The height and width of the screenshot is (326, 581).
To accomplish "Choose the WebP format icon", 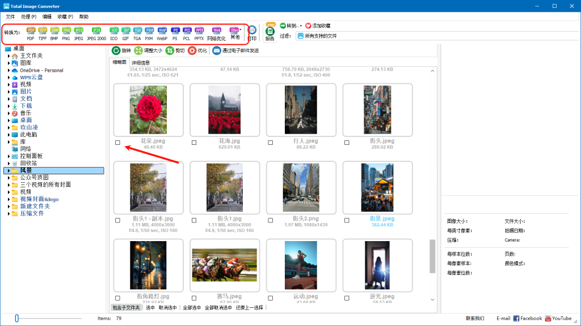I will click(162, 31).
